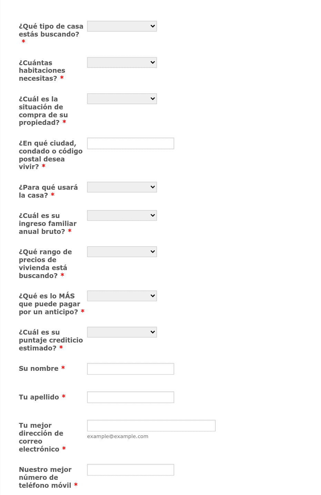321x495 pixels.
Task: Expand the gross annual household income dropdown
Action: (122, 215)
